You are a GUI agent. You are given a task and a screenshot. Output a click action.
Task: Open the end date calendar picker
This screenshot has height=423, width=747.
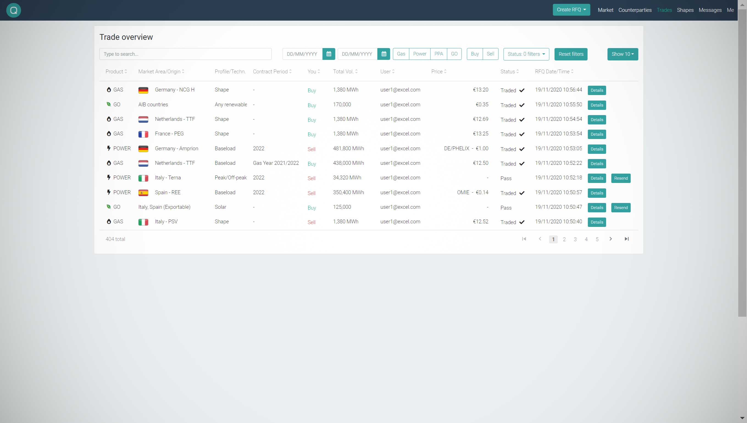[x=384, y=54]
